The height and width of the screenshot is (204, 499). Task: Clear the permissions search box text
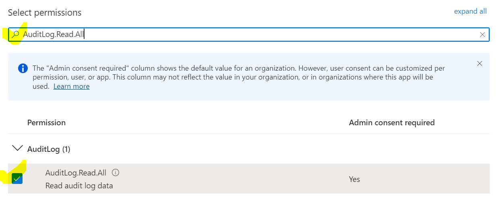pos(482,35)
